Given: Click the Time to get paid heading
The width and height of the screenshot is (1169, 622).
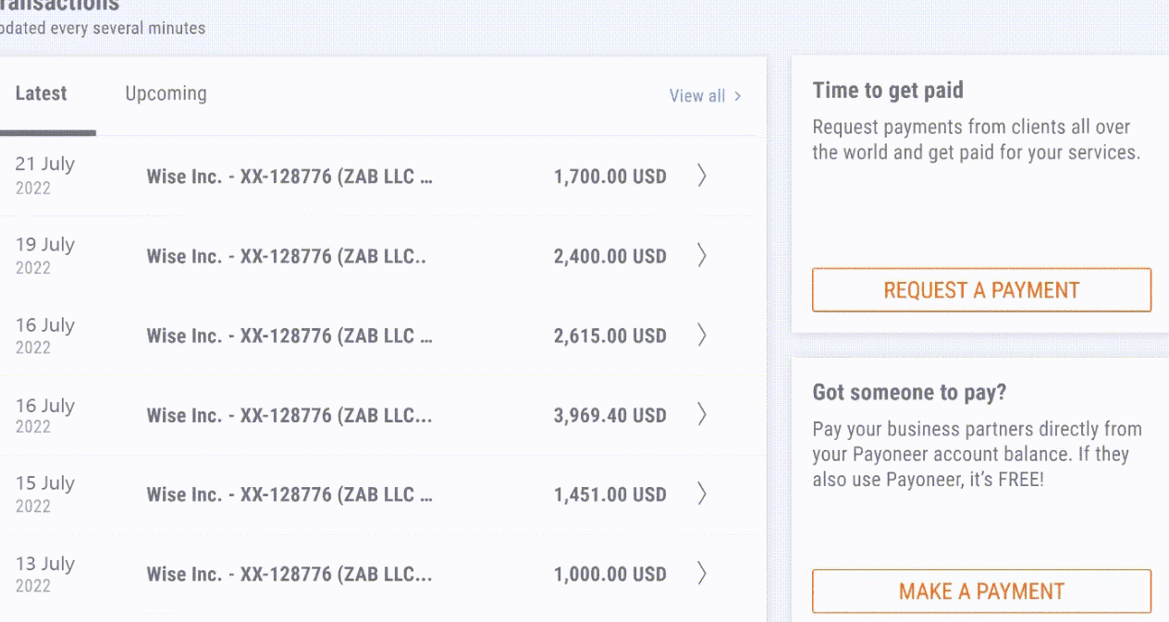Looking at the screenshot, I should pos(888,91).
